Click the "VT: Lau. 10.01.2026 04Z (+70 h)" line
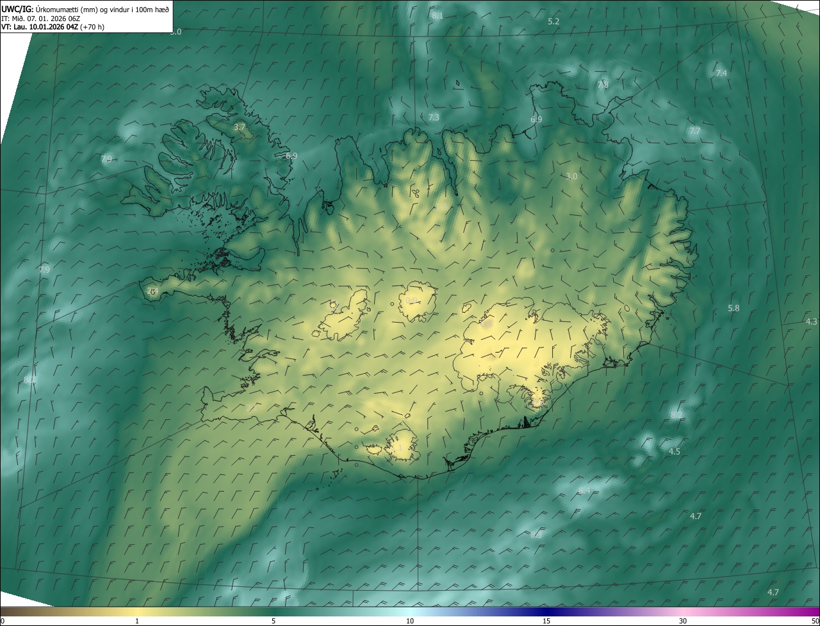Viewport: 820px width, 626px height. click(x=53, y=27)
